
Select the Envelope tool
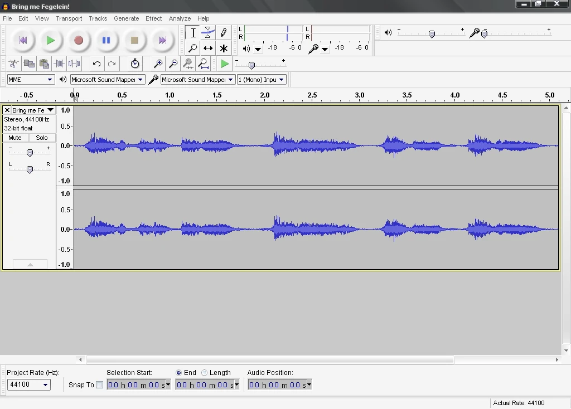coord(208,32)
